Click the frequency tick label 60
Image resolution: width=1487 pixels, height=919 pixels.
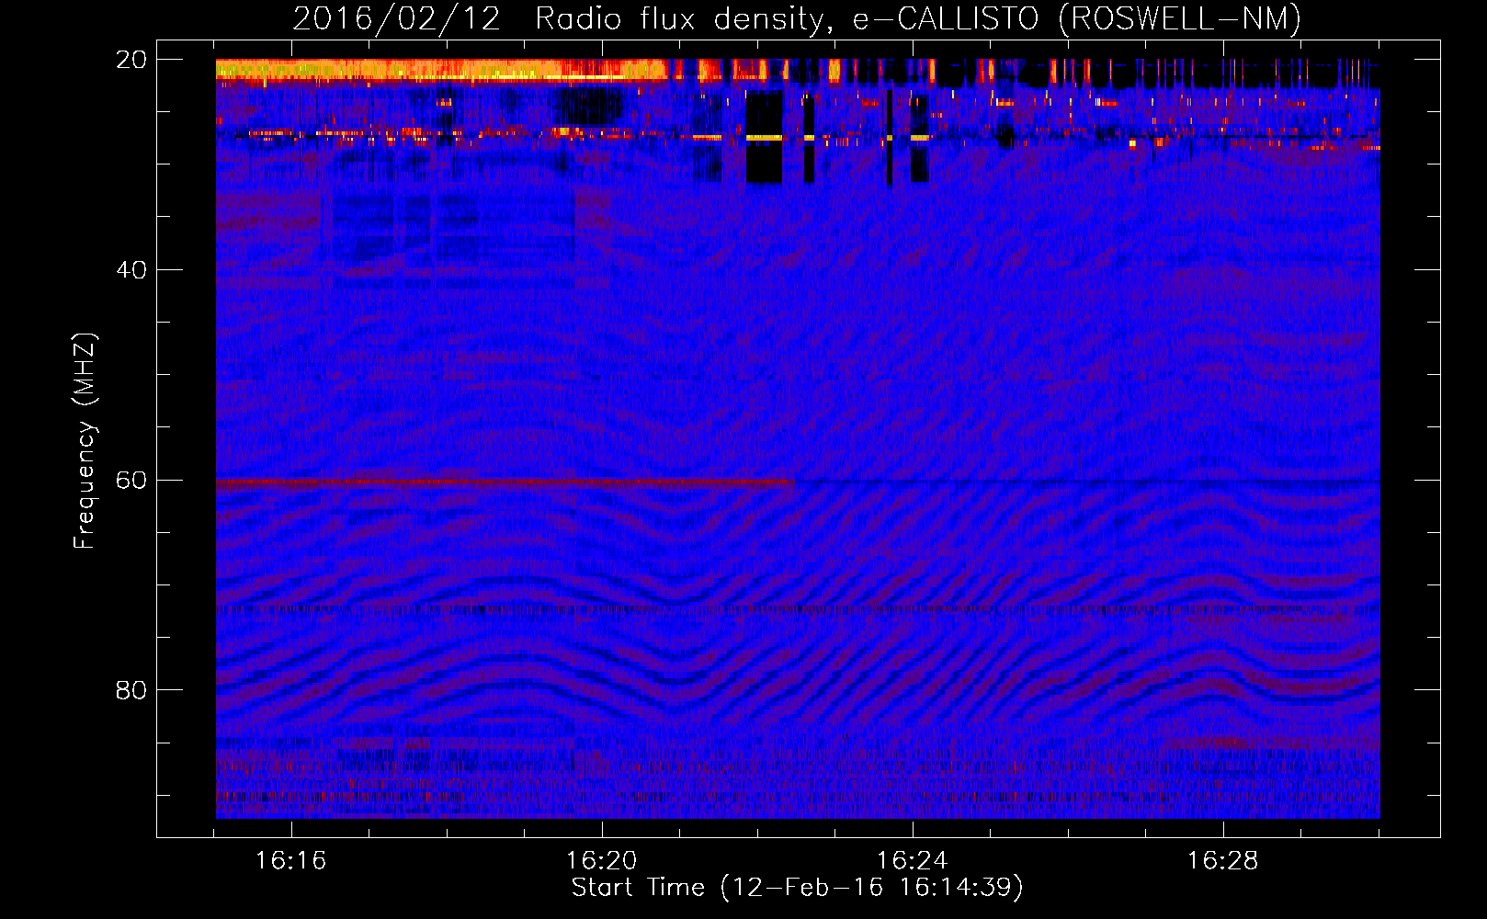[x=131, y=480]
